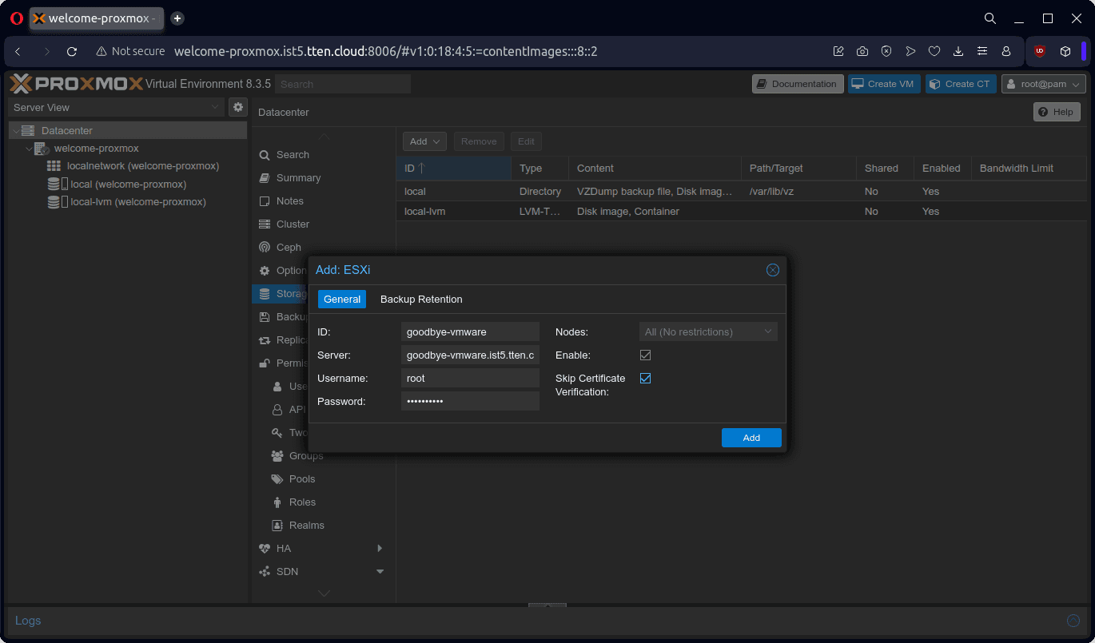Viewport: 1095px width, 643px height.
Task: Click the Server View gear settings icon
Action: pyautogui.click(x=237, y=107)
